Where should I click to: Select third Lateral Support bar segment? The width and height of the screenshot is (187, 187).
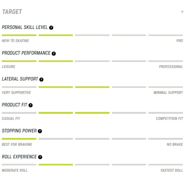click(92, 87)
